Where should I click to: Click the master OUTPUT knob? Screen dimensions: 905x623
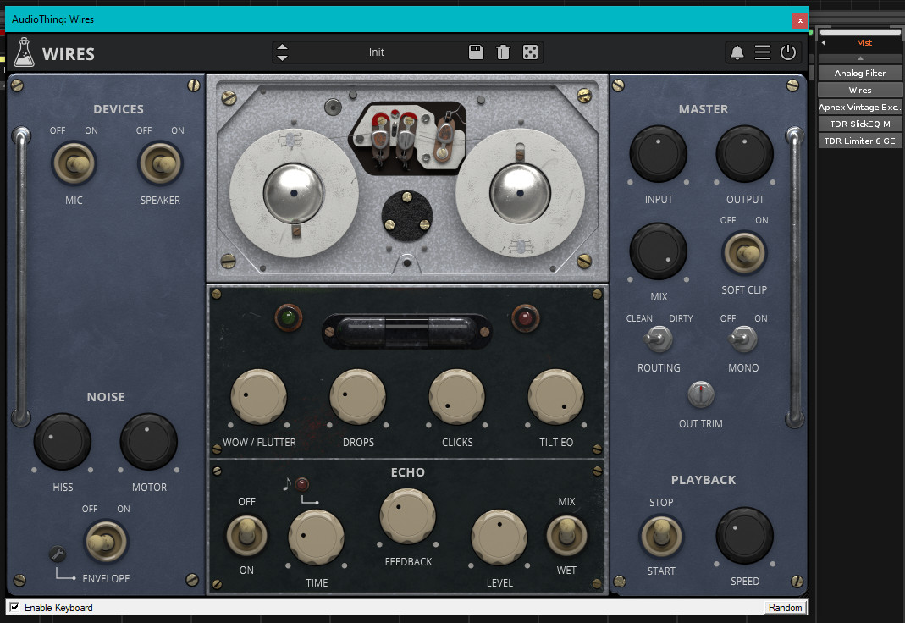coord(744,154)
